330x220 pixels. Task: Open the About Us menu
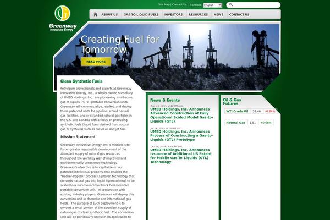[109, 14]
